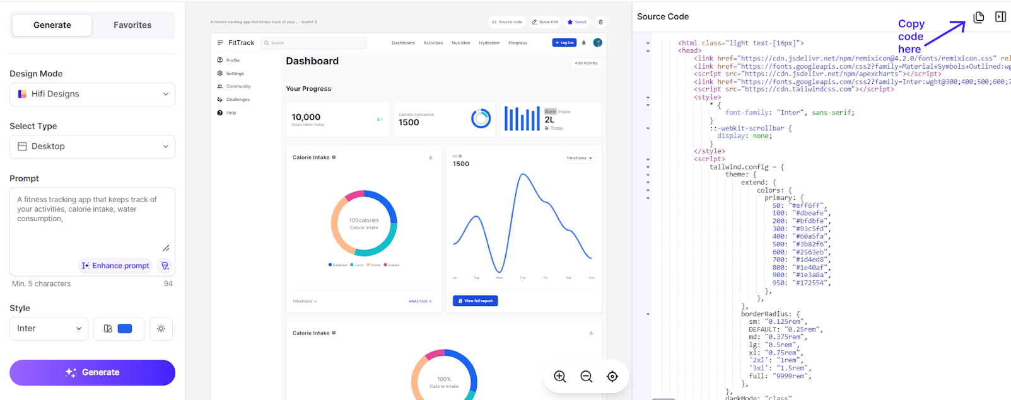Viewport: 1011px width, 400px height.
Task: Open Hydration in FitTrack nav
Action: (x=489, y=43)
